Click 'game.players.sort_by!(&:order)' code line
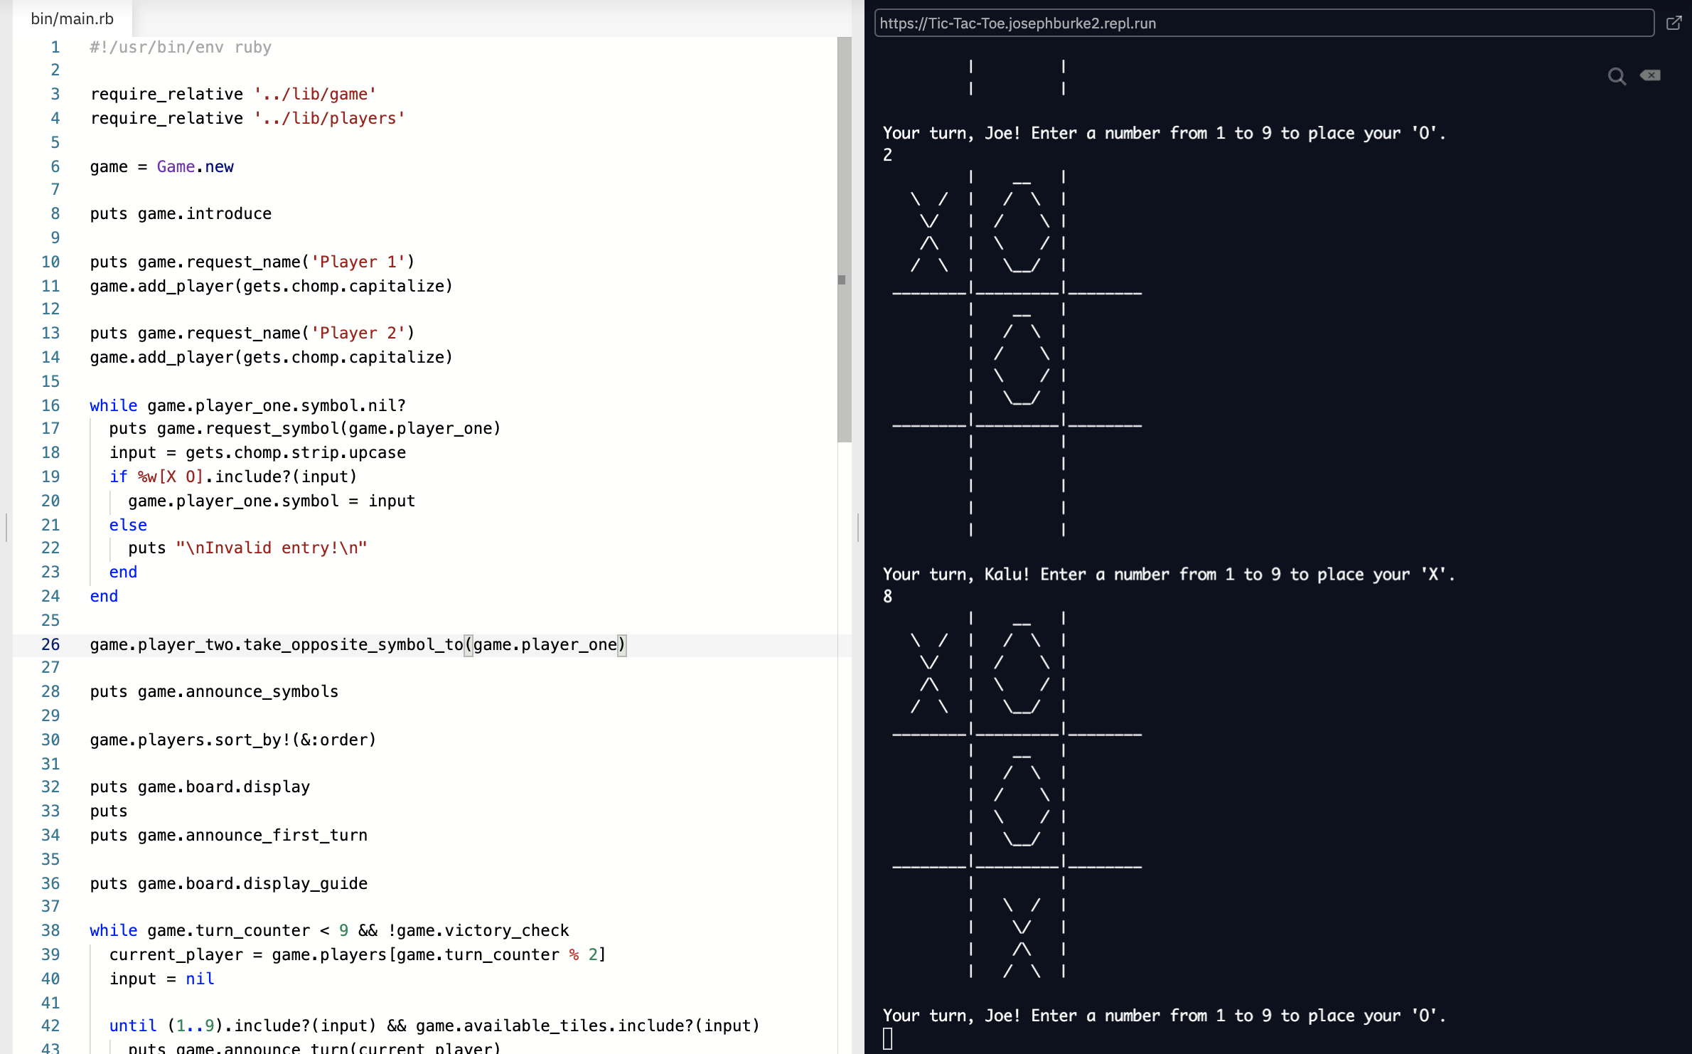1692x1054 pixels. pos(232,740)
